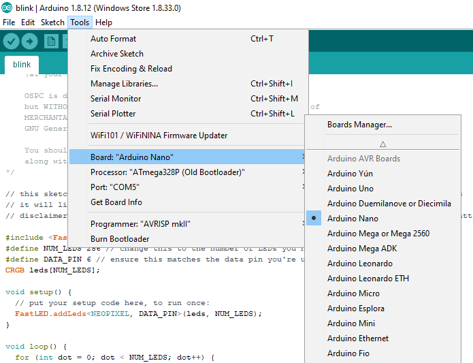Expand the Board: "Arduino Nano" submenu

point(186,157)
